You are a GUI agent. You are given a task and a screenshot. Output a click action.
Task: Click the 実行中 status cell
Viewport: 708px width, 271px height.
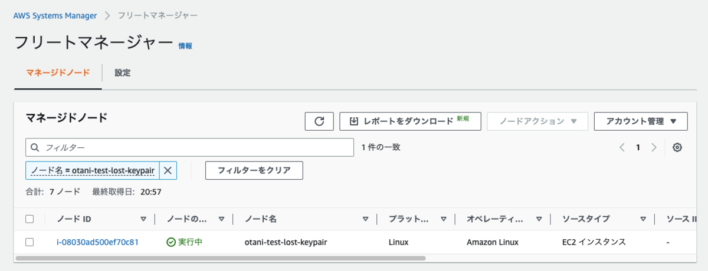click(x=185, y=242)
